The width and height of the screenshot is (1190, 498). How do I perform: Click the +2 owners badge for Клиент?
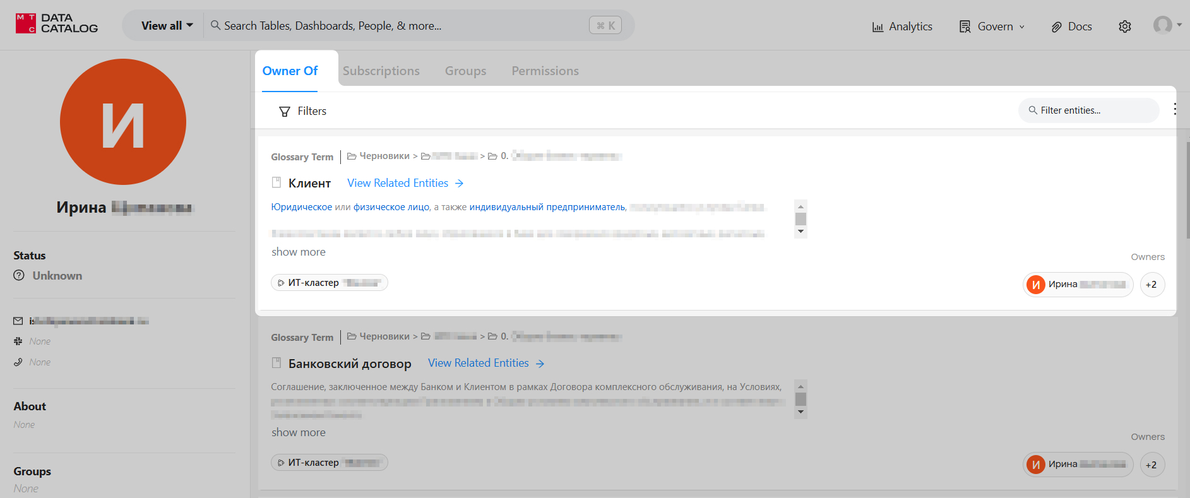pyautogui.click(x=1151, y=285)
